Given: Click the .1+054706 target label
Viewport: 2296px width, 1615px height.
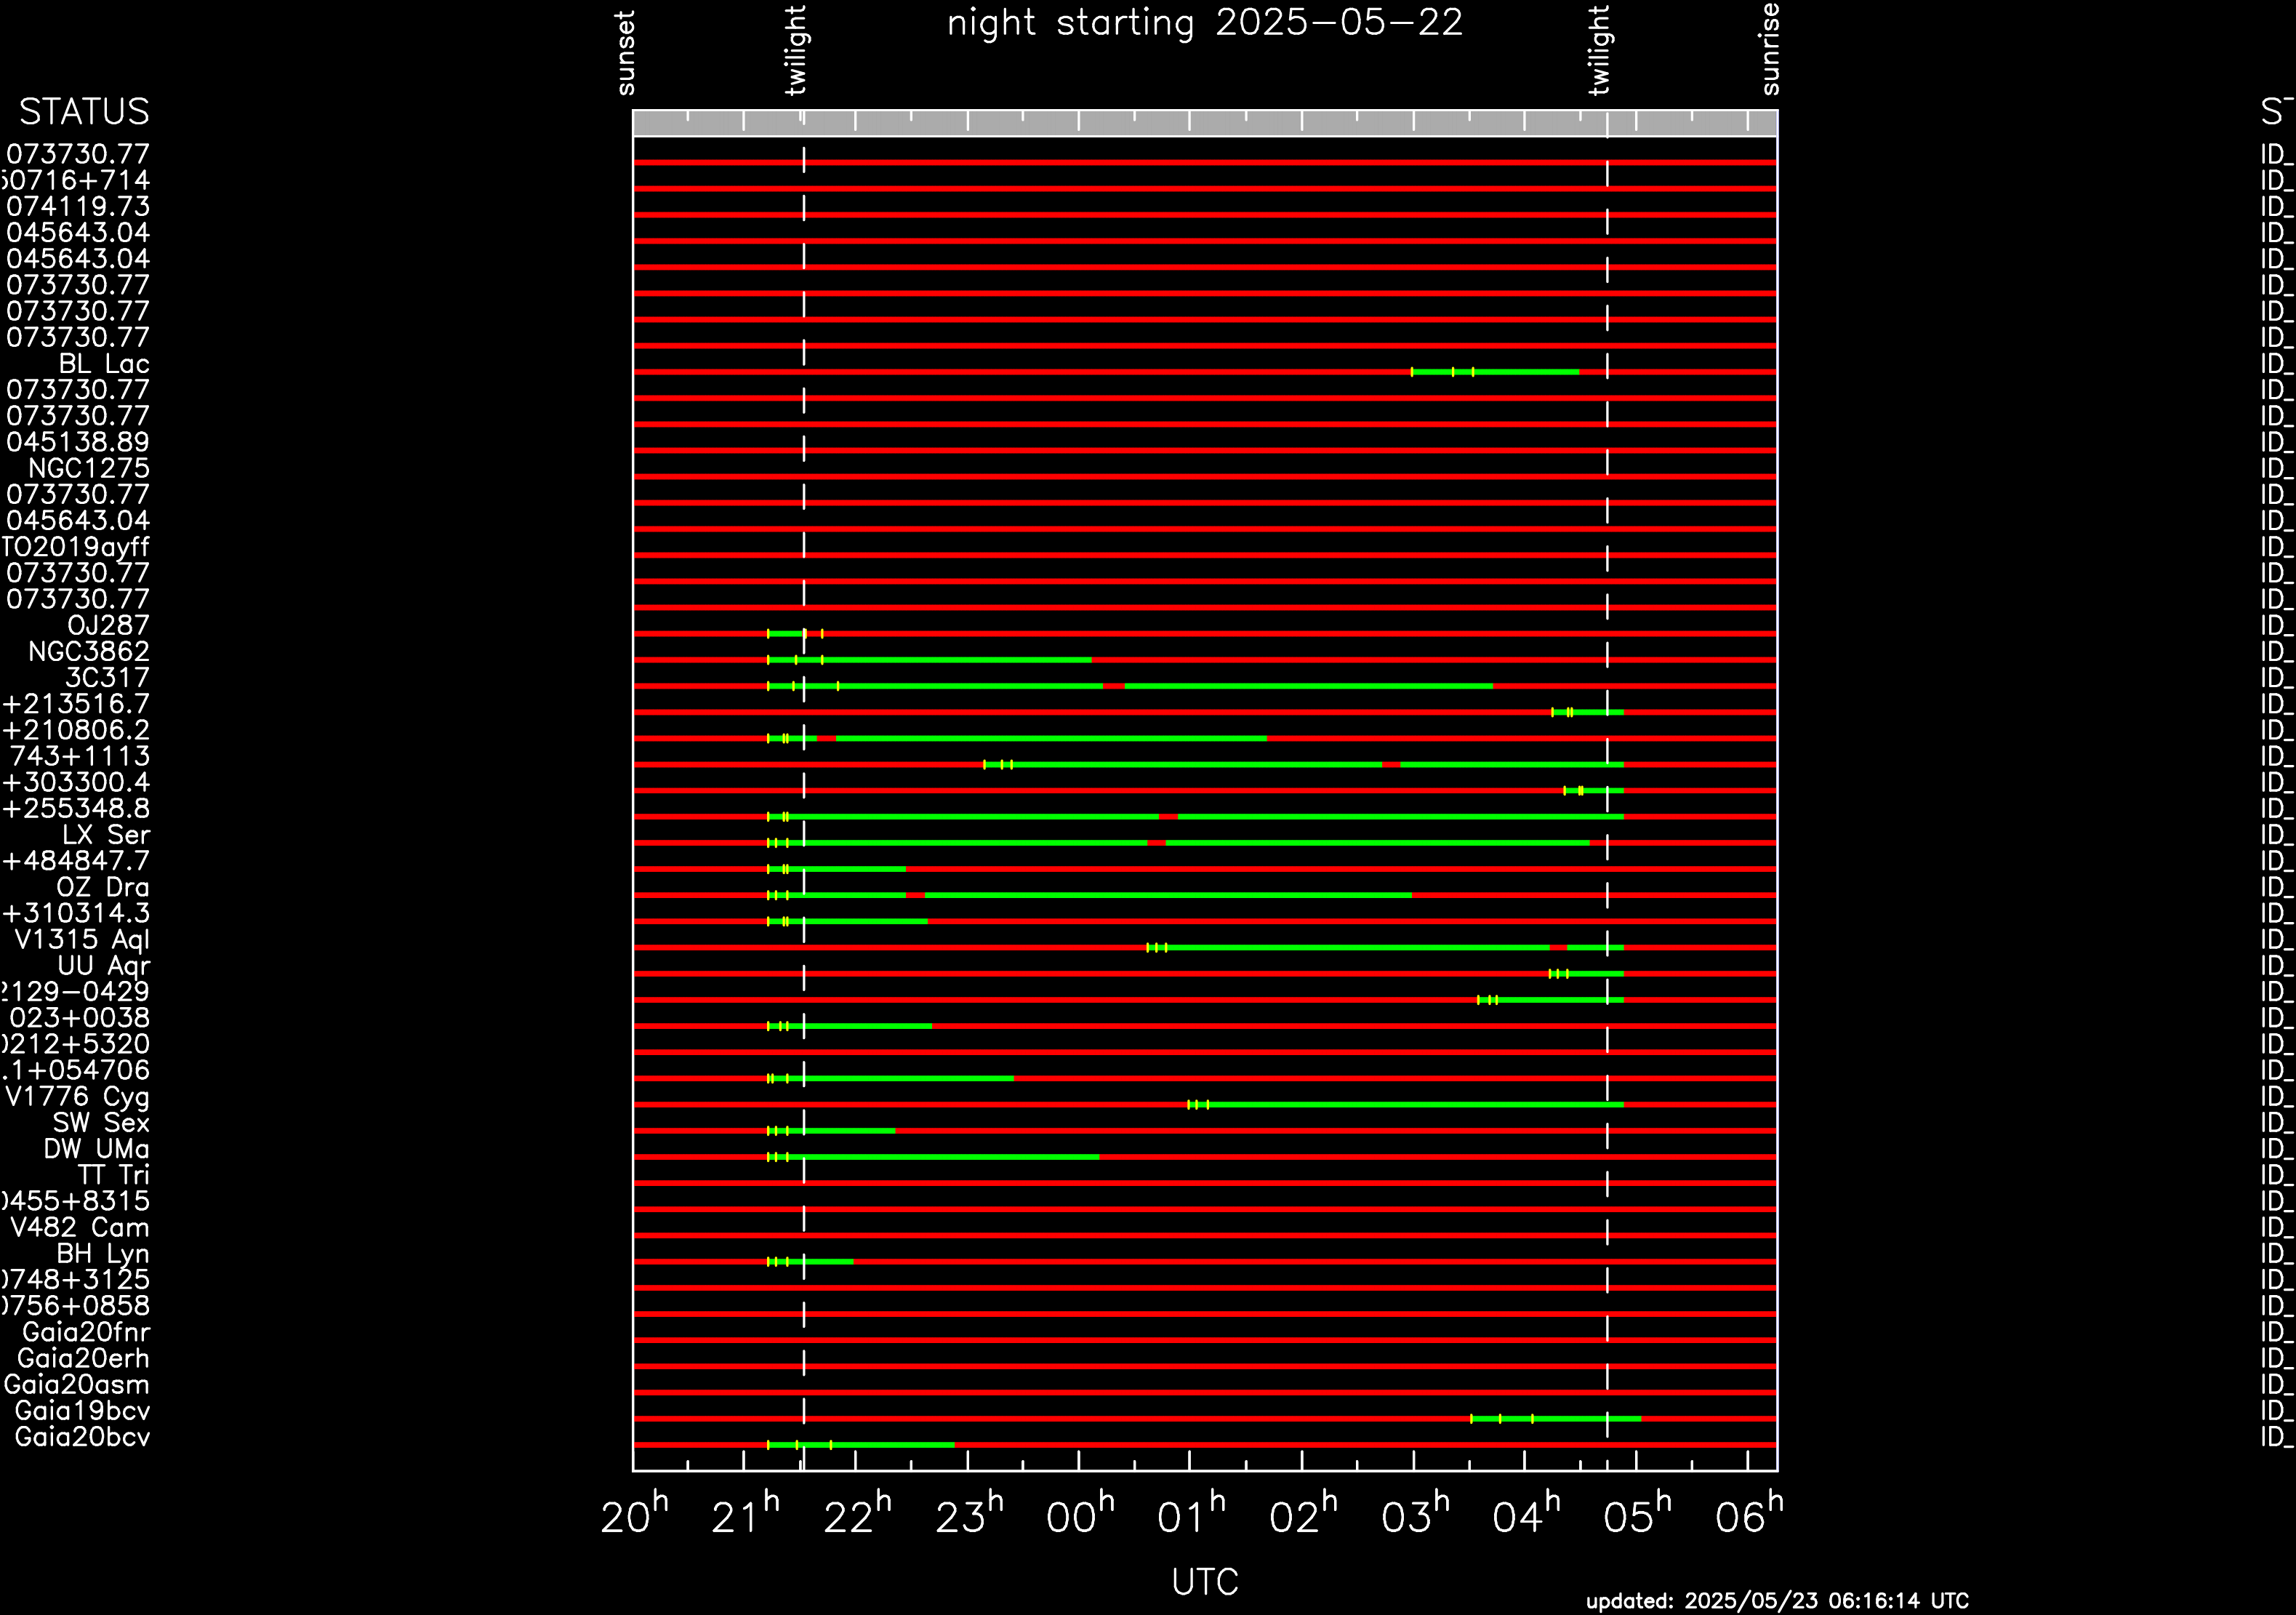Looking at the screenshot, I should coord(76,1070).
